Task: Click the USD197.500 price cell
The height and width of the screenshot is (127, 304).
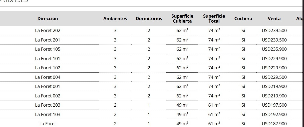Action: [x=274, y=105]
